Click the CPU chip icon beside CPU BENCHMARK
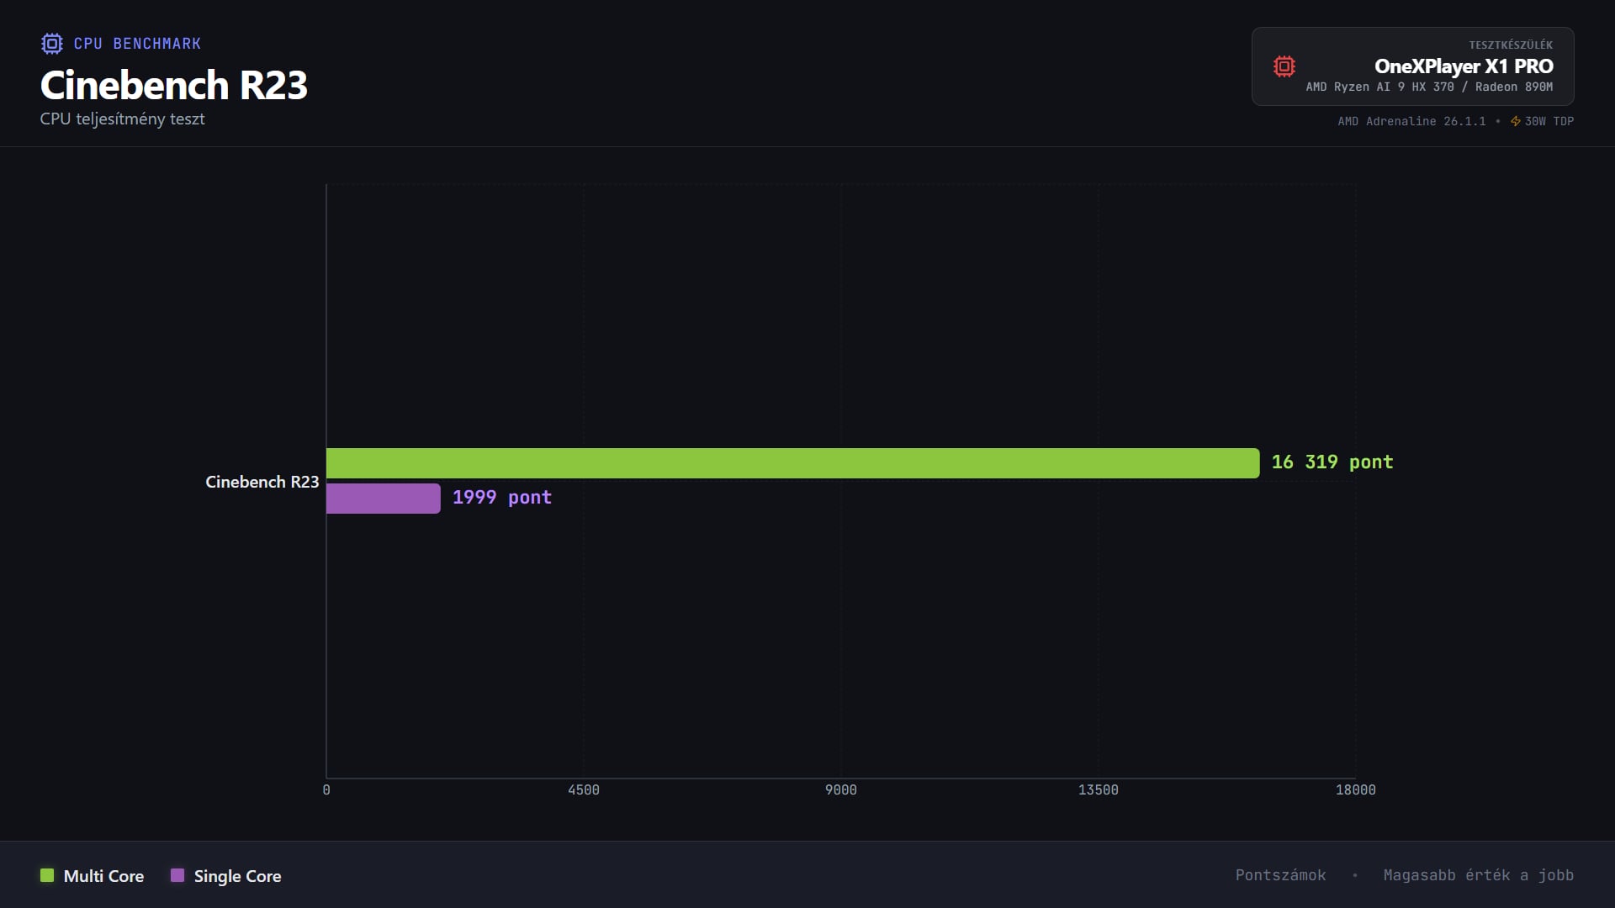The width and height of the screenshot is (1615, 908). (52, 44)
